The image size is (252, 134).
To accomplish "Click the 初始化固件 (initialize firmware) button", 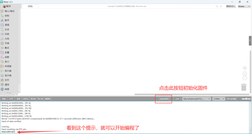I will pyautogui.click(x=164, y=99).
